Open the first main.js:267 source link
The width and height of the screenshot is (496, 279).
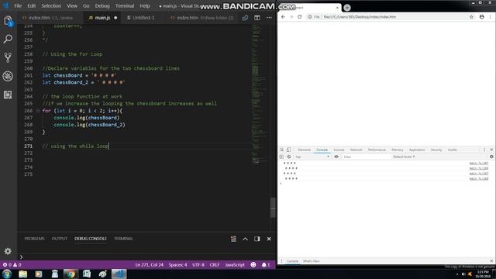tap(479, 164)
